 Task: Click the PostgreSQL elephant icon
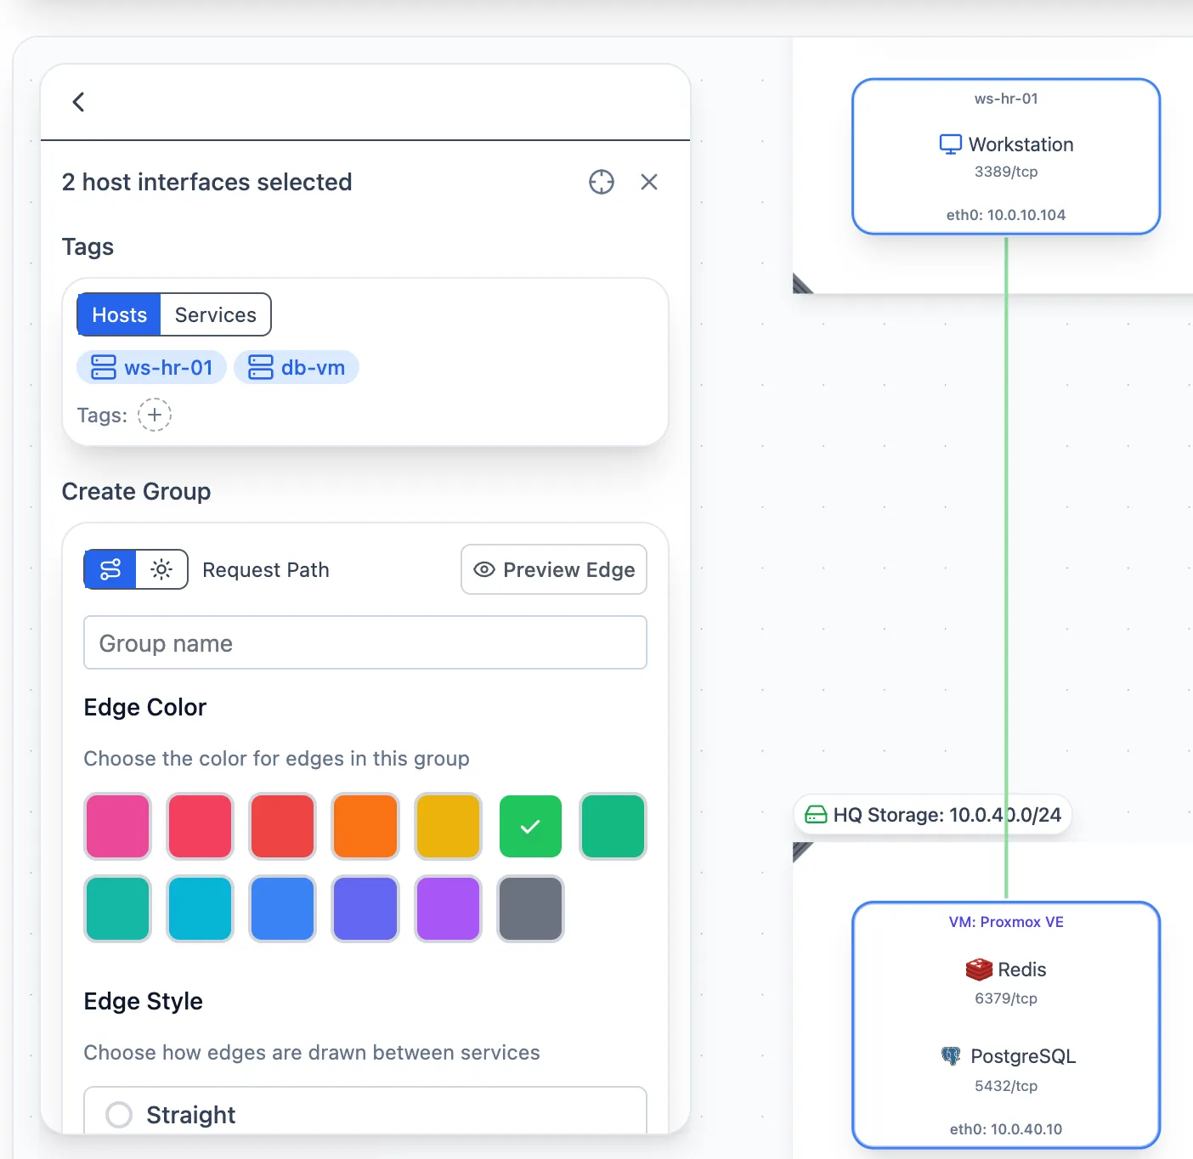(951, 1056)
